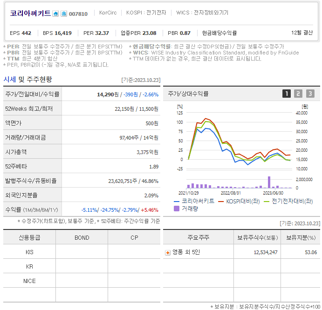
Task: Expand the 영풍 외 5인 shareholder row
Action: point(168,253)
